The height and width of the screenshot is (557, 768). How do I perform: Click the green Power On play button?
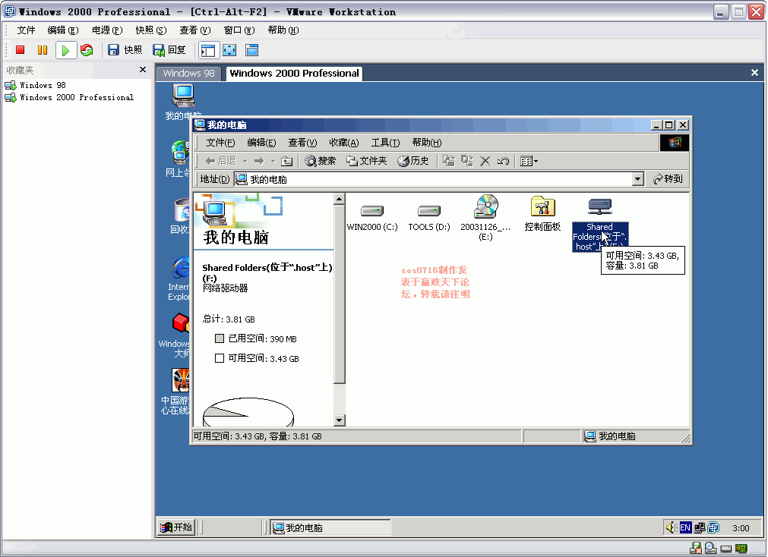click(65, 50)
